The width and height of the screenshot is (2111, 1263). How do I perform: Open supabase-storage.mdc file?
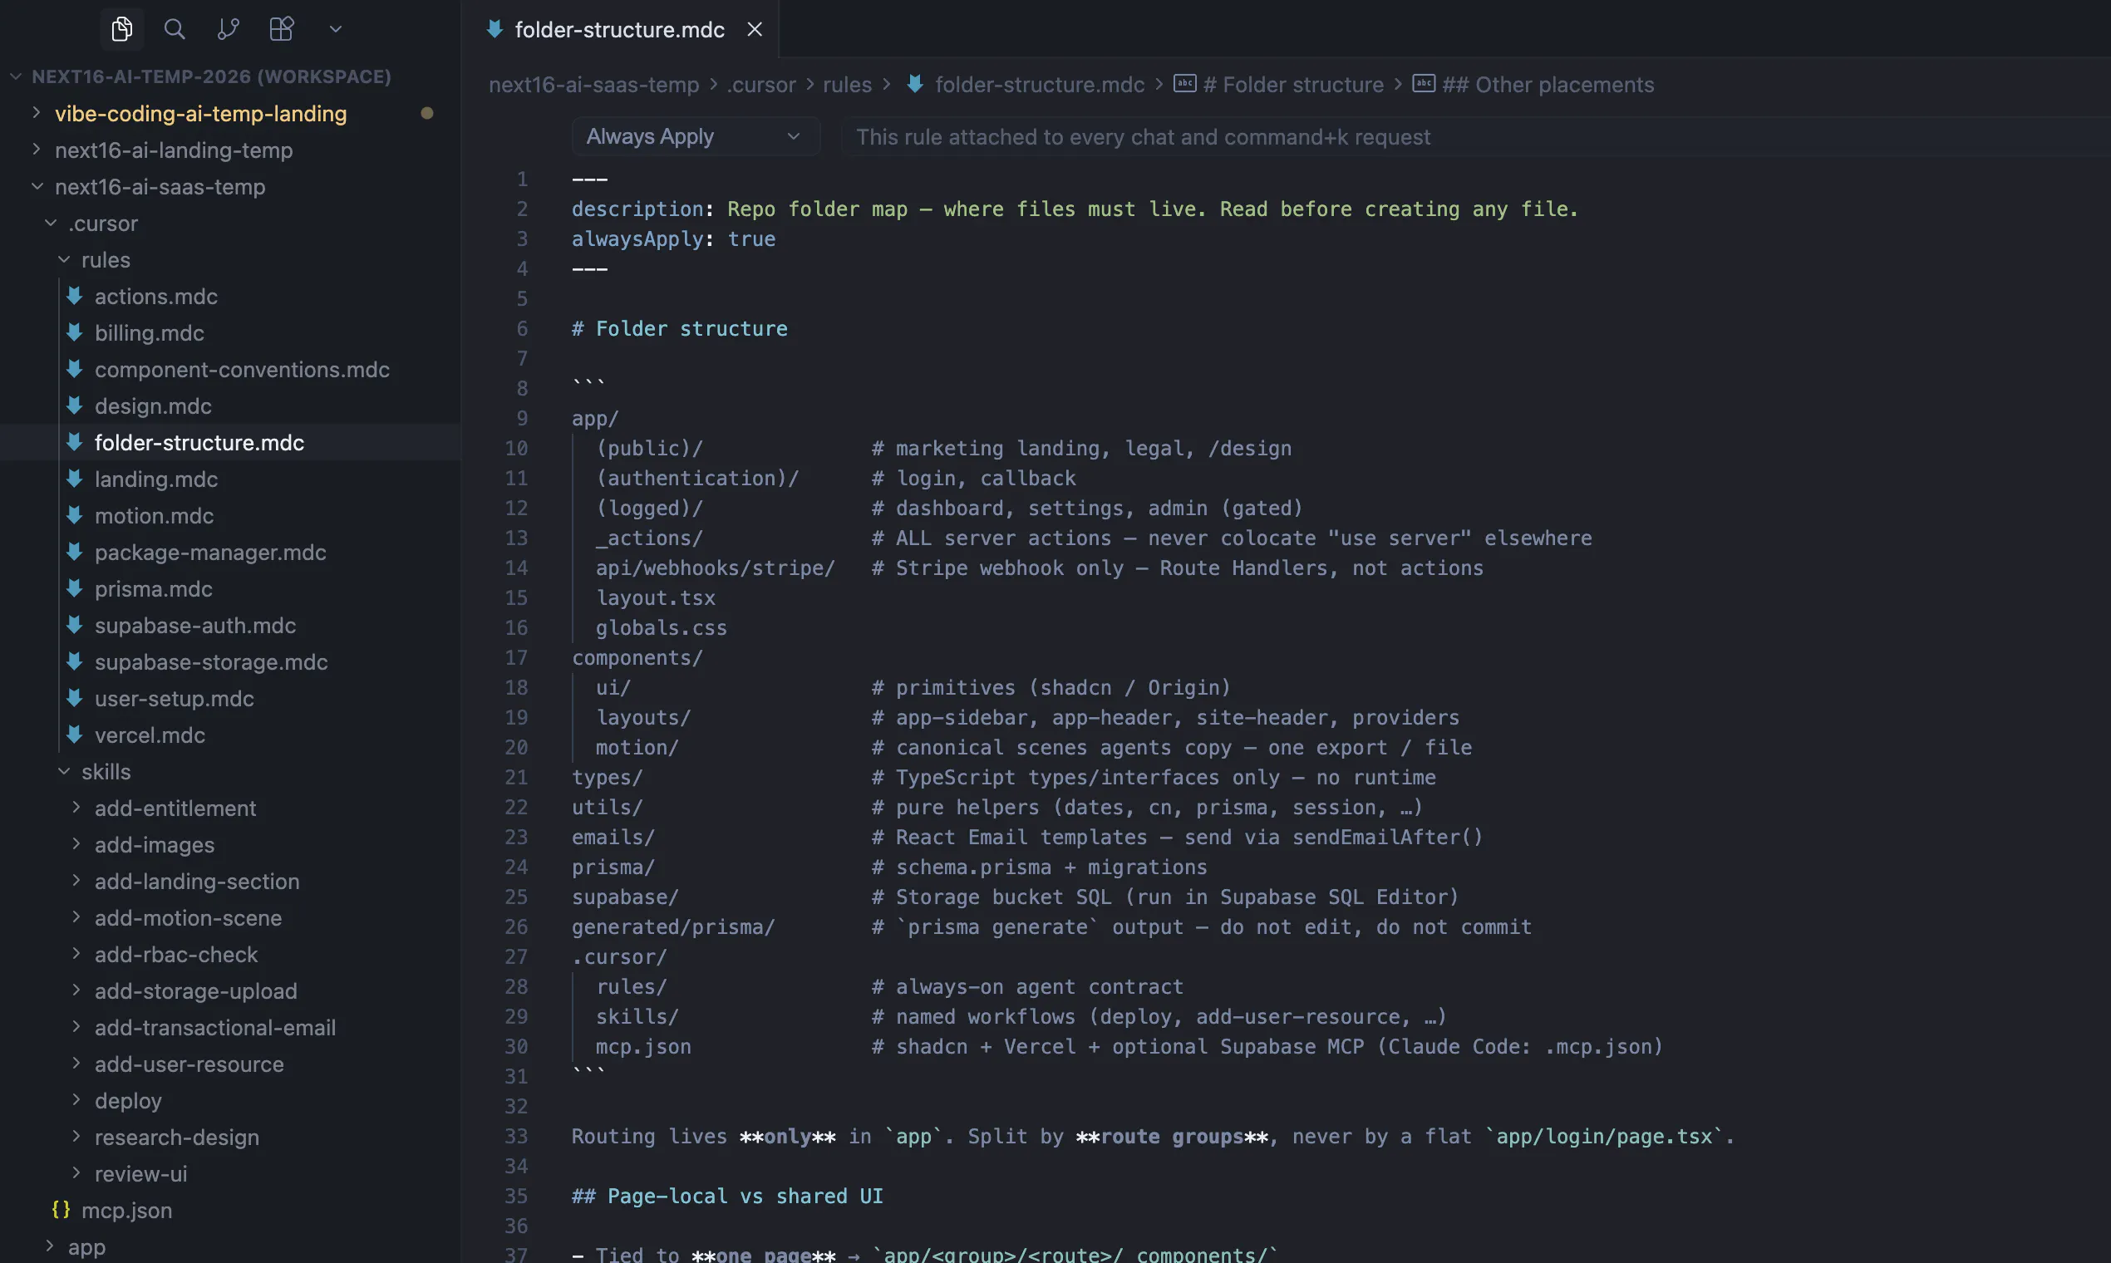211,662
